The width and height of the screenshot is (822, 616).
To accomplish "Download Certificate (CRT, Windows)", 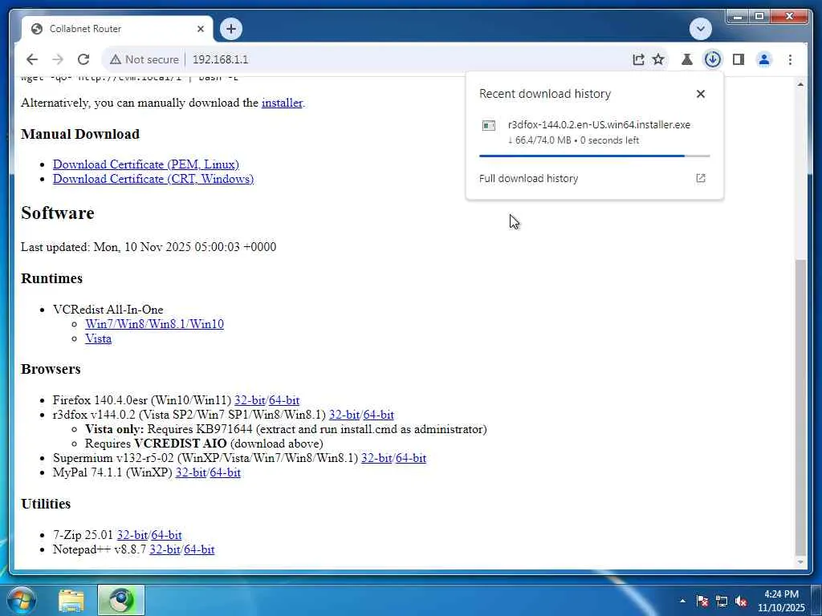I will click(153, 179).
